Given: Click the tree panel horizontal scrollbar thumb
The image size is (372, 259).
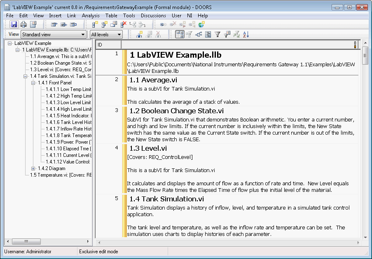Looking at the screenshot, I should pos(26,242).
